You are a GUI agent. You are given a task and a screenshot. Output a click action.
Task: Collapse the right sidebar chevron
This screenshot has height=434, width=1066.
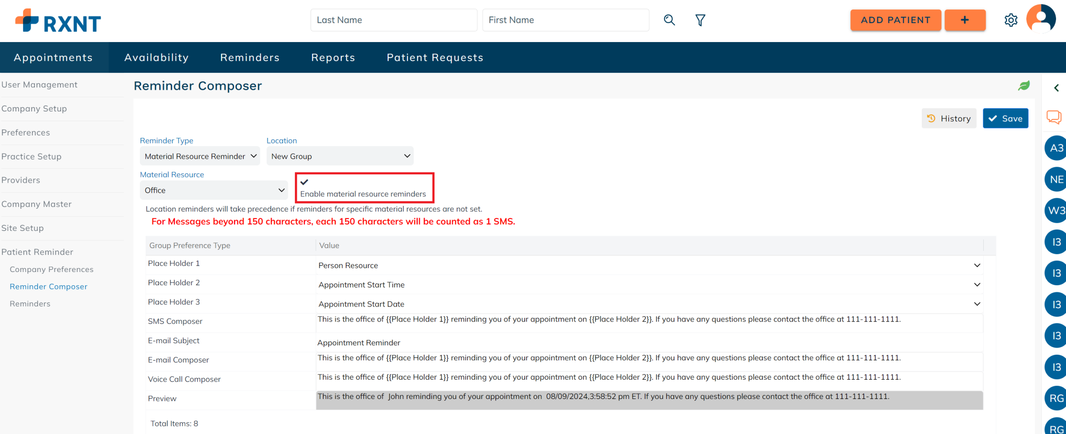coord(1056,88)
